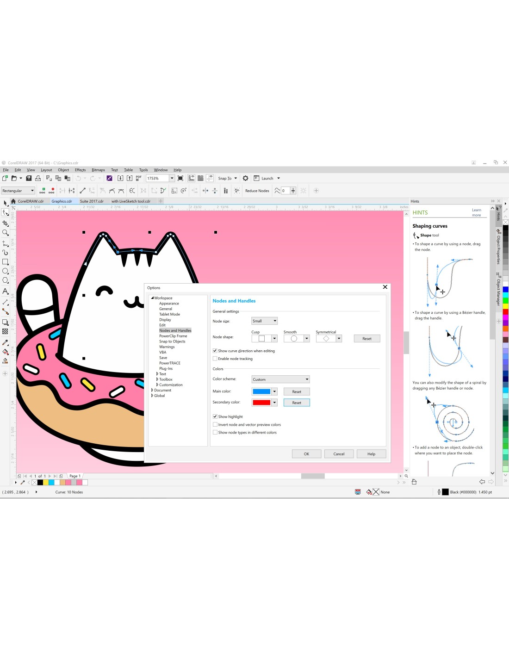Select the Polygon tool
Screen dimensions: 509x658
coord(5,280)
